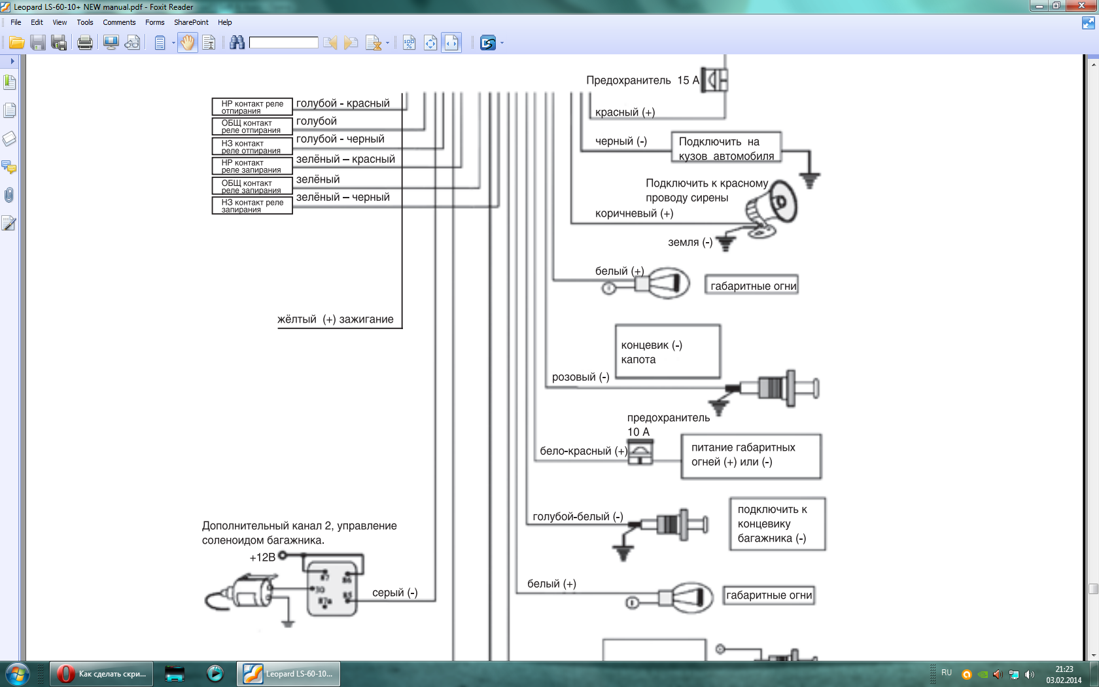Screen dimensions: 1099x687
Task: Click the Fit Page icon
Action: pos(430,43)
